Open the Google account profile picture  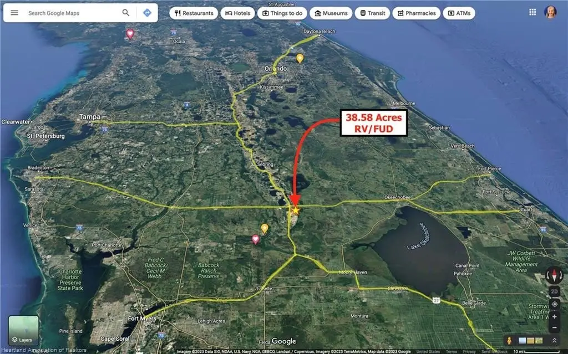[550, 12]
